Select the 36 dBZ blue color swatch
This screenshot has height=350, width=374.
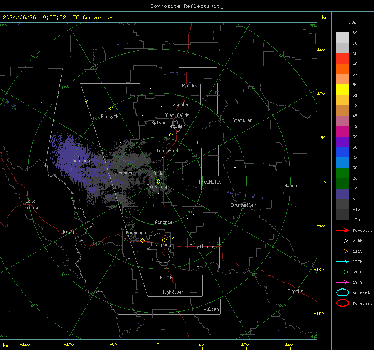tap(342, 152)
